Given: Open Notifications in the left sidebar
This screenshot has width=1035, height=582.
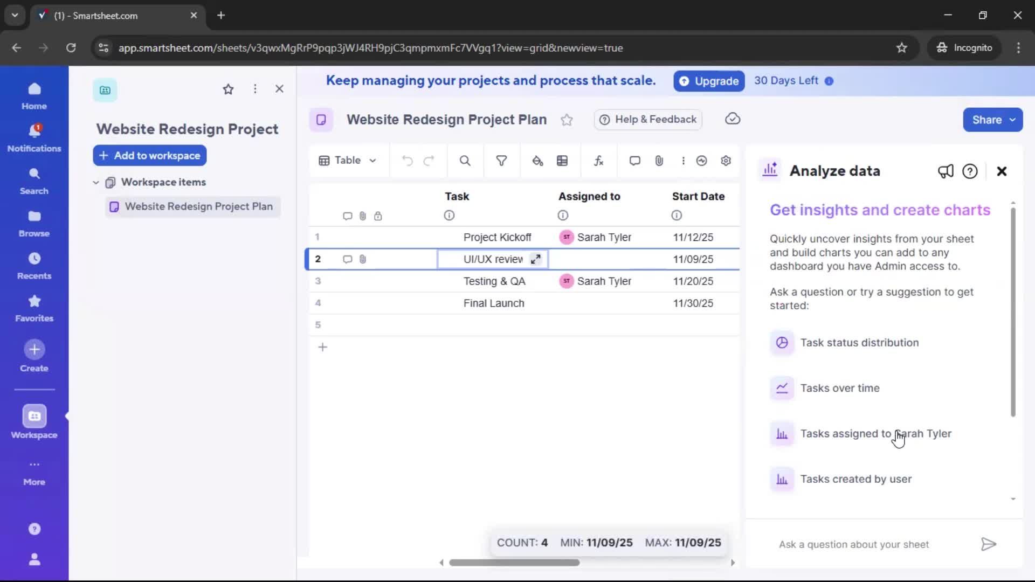Looking at the screenshot, I should tap(34, 136).
